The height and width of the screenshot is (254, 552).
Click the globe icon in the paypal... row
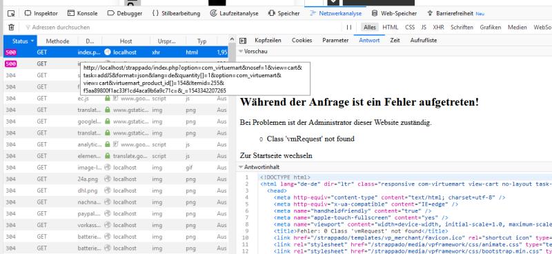click(108, 213)
